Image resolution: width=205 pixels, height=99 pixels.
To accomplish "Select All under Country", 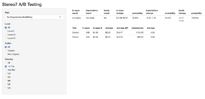I will (6, 63).
